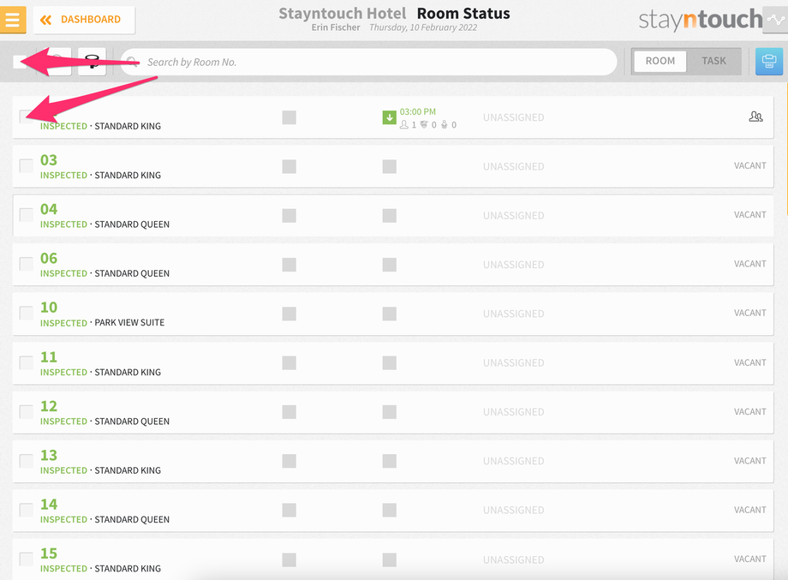
Task: Click VACANT status for room 03
Action: 749,166
